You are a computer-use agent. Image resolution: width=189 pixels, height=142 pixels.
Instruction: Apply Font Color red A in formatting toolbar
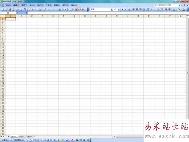184,9
